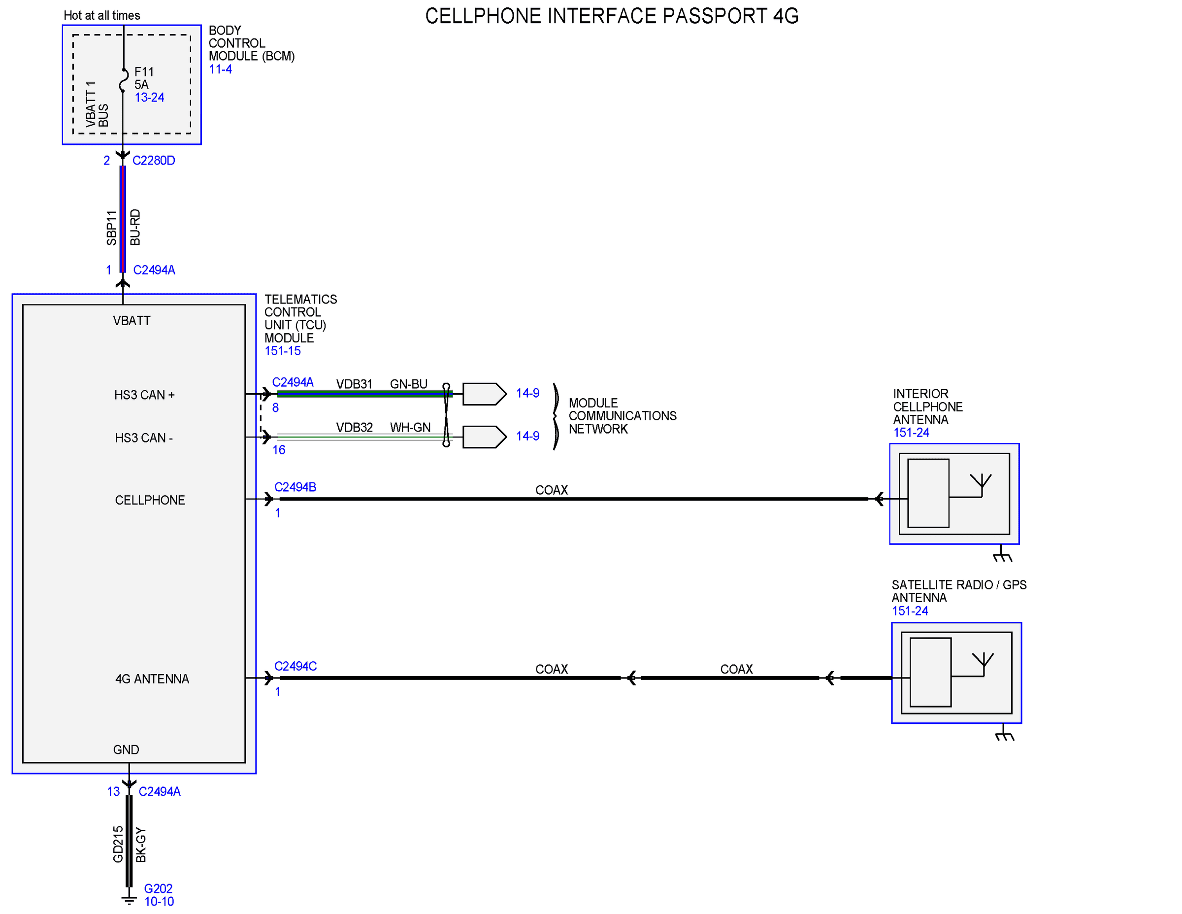
Task: Open 14-9 reference beside VDB32 arrow
Action: coord(527,436)
